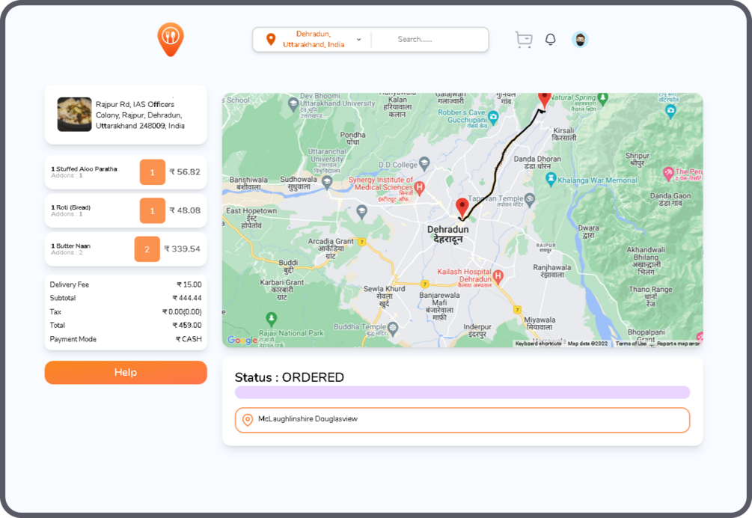The height and width of the screenshot is (518, 752).
Task: Click Synergy Institute hospital marker
Action: [420, 188]
